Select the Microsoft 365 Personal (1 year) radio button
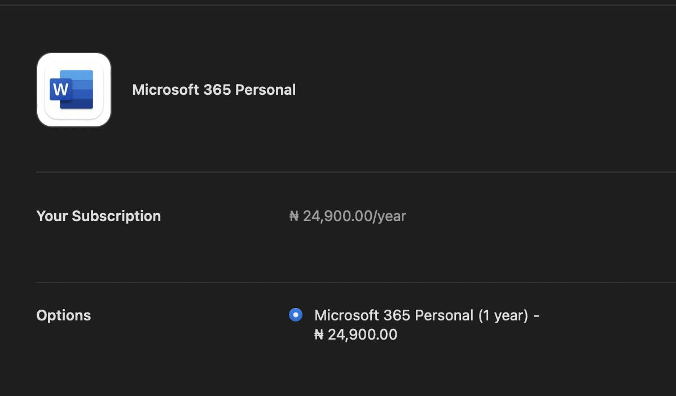Image resolution: width=676 pixels, height=396 pixels. click(x=296, y=315)
